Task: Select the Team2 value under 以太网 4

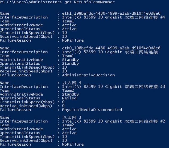Action: 68,91
